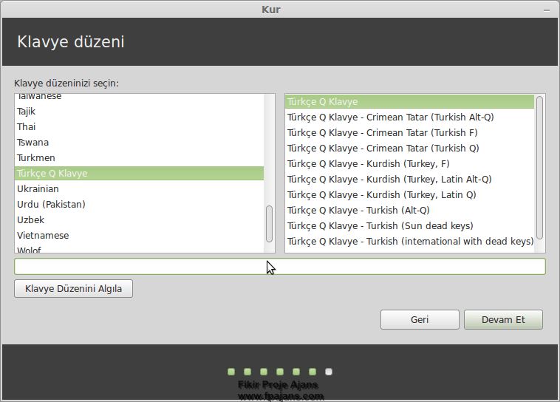
Task: Click the left list scrollbar handle
Action: click(269, 224)
